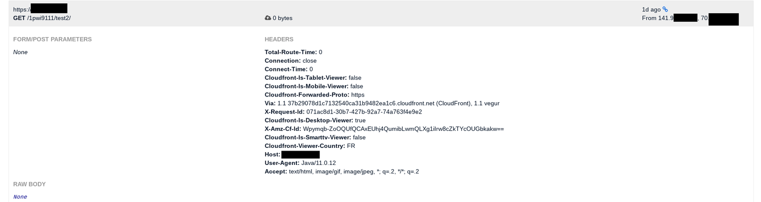Image resolution: width=761 pixels, height=202 pixels.
Task: Select the GET /1pwi9111/test2/ request path
Action: [42, 18]
